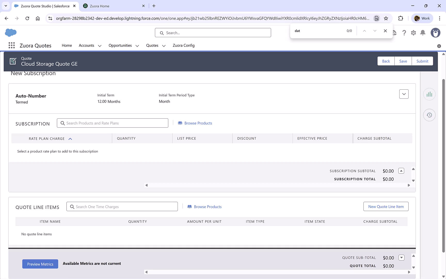Viewport: 446px width, 279px height.
Task: Bookmark this page with the star icon
Action: pos(386,18)
